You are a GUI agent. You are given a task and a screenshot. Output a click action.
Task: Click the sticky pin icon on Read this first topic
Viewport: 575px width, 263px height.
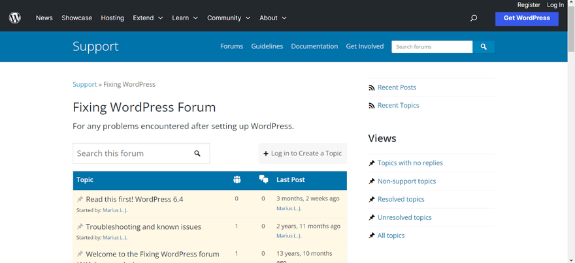pyautogui.click(x=80, y=199)
